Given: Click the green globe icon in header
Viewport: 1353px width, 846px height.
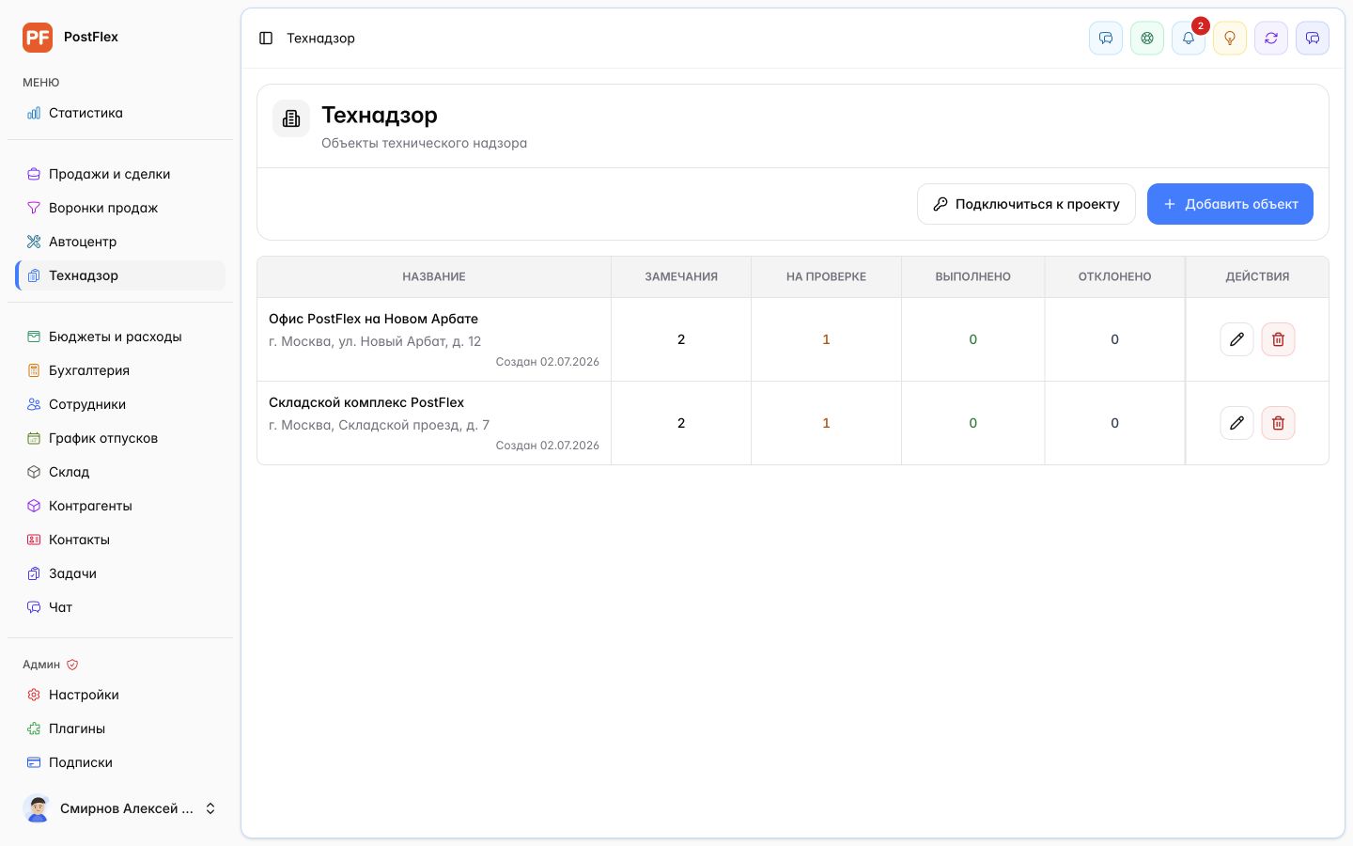Looking at the screenshot, I should 1147,39.
